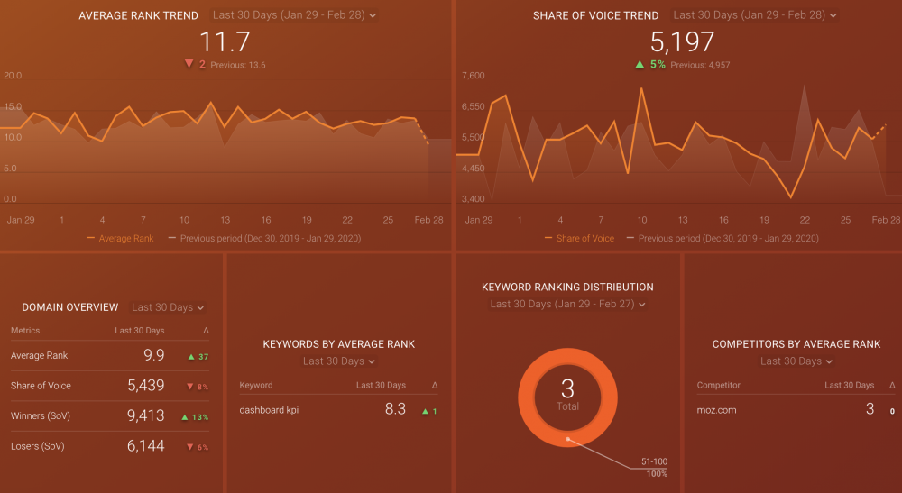Click the up arrow beside dashboard kpi rank
Viewport: 902px width, 493px height.
click(426, 411)
